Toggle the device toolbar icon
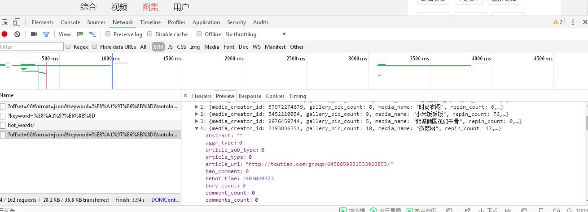This screenshot has width=588, height=212. coord(17,22)
